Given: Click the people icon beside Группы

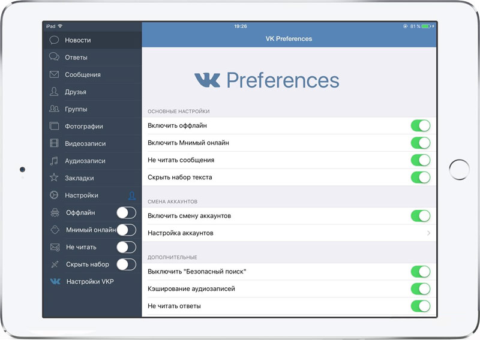Looking at the screenshot, I should (x=54, y=109).
